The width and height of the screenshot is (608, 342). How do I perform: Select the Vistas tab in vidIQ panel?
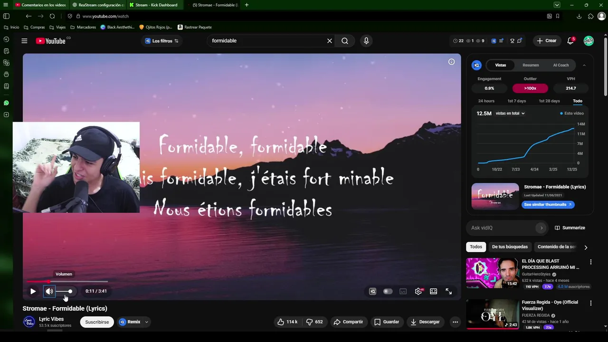[x=501, y=65]
